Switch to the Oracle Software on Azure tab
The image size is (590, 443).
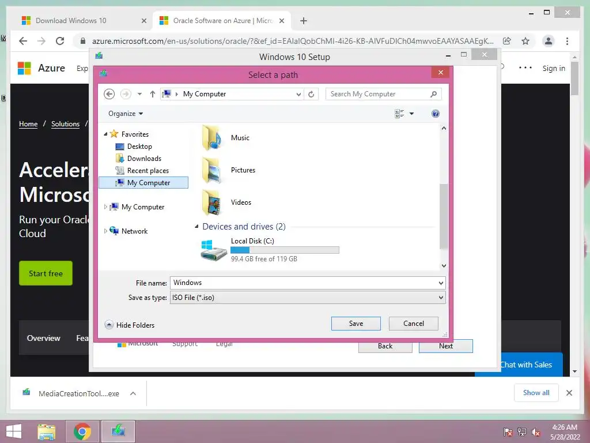tap(222, 21)
